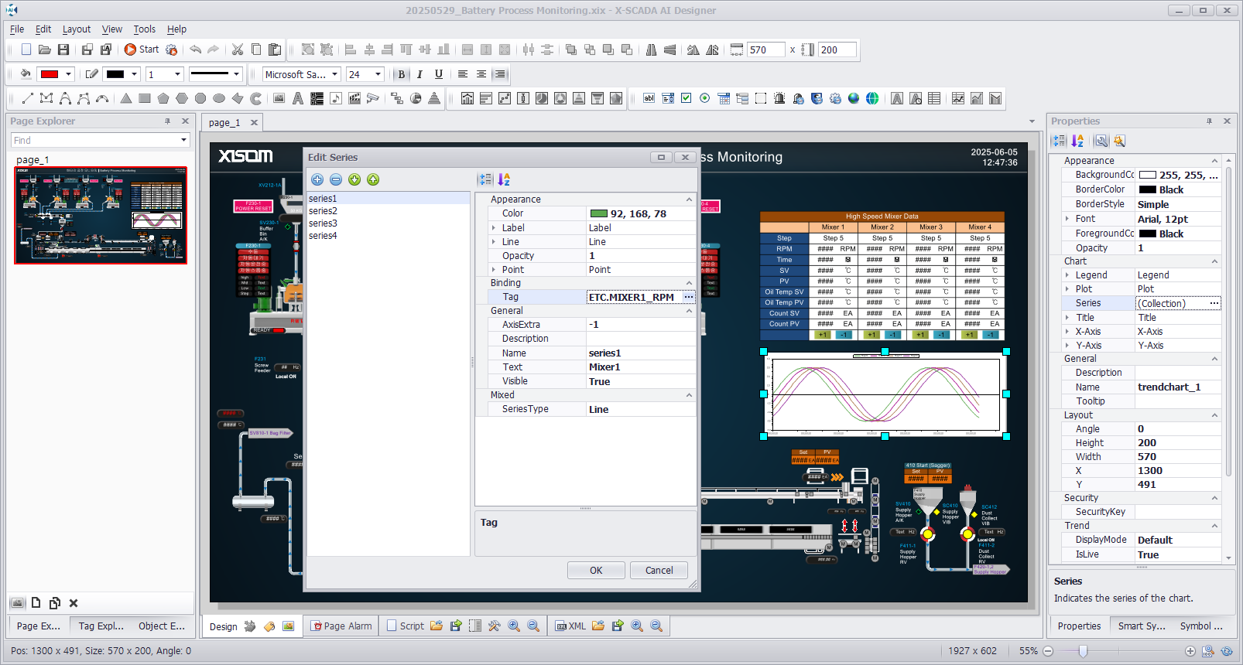
Task: Insert a green globe web control
Action: click(872, 98)
